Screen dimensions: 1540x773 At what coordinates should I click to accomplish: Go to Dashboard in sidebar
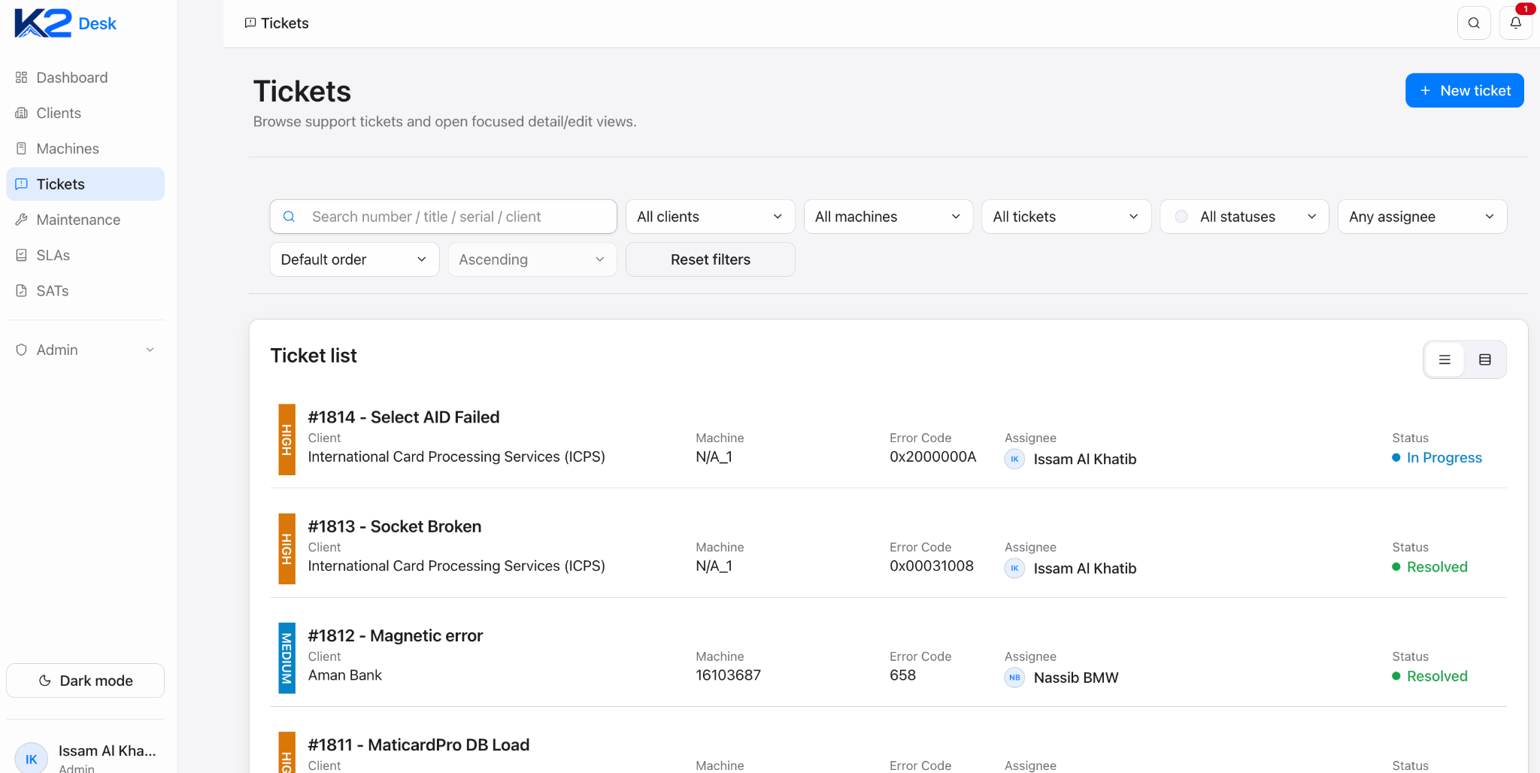pyautogui.click(x=85, y=77)
